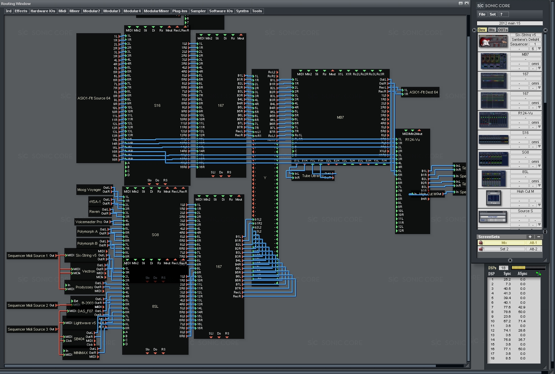This screenshot has width=555, height=374.
Task: Click the Sonic Core logo
Action: click(494, 6)
